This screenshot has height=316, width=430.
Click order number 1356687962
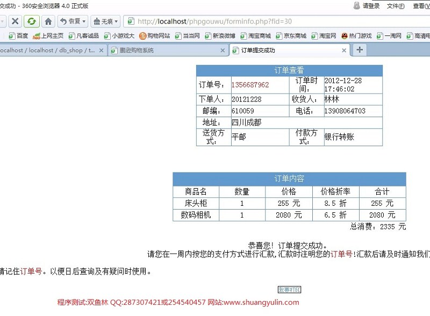pyautogui.click(x=250, y=85)
